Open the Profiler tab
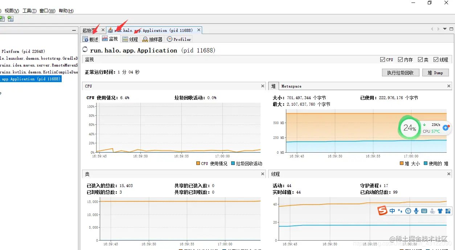This screenshot has width=455, height=250. [x=179, y=39]
